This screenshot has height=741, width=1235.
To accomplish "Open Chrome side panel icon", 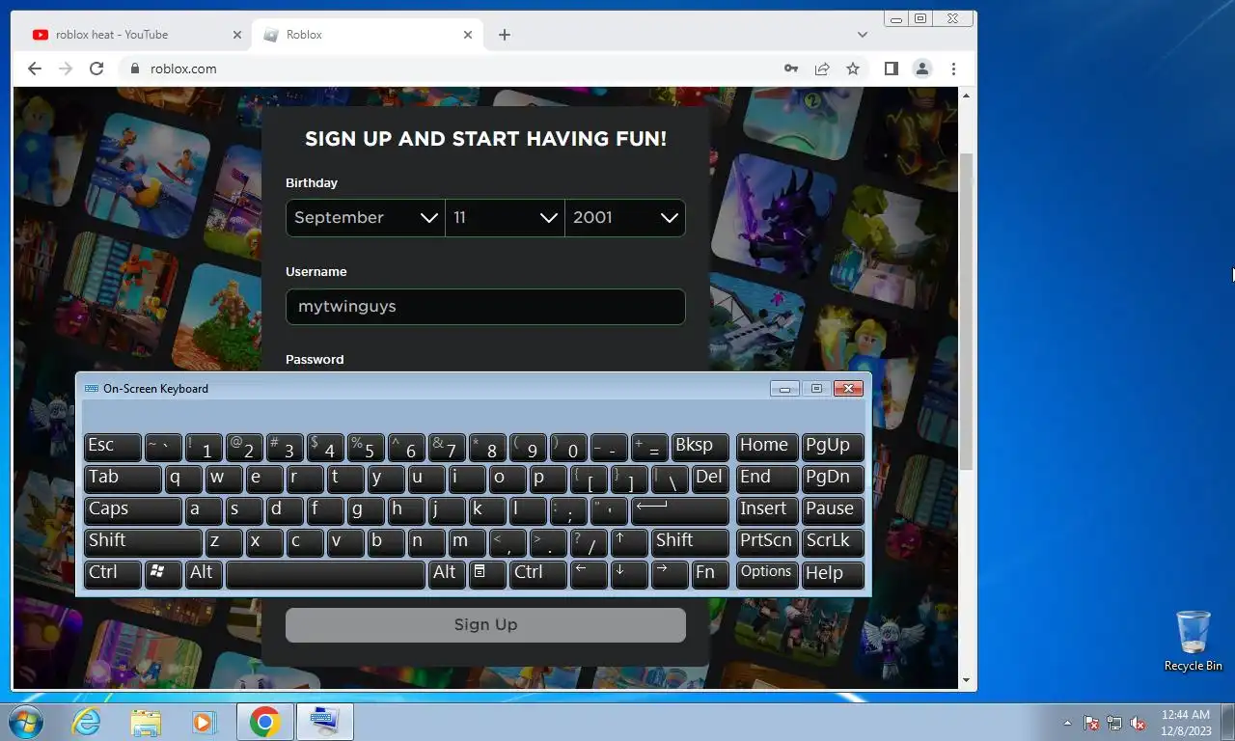I will pos(892,69).
